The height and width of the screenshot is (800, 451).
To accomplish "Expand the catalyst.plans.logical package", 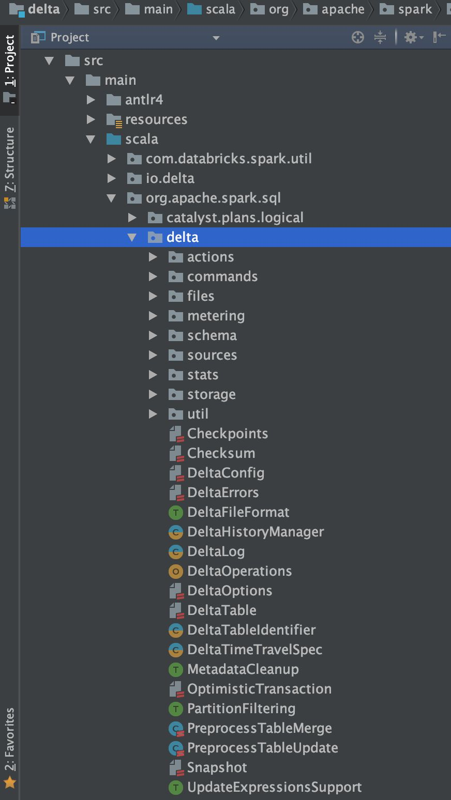I will pos(132,218).
